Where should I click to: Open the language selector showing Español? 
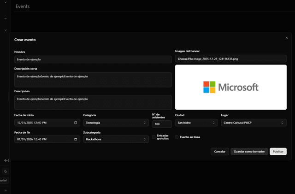coord(4,180)
